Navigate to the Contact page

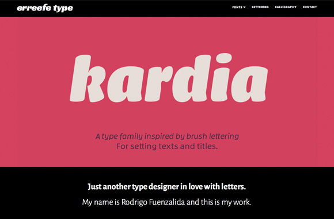(x=310, y=7)
